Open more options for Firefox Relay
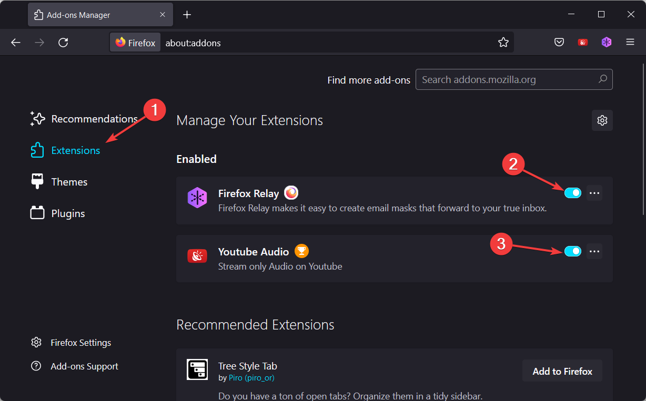Screen dimensions: 646x401 click(x=594, y=193)
